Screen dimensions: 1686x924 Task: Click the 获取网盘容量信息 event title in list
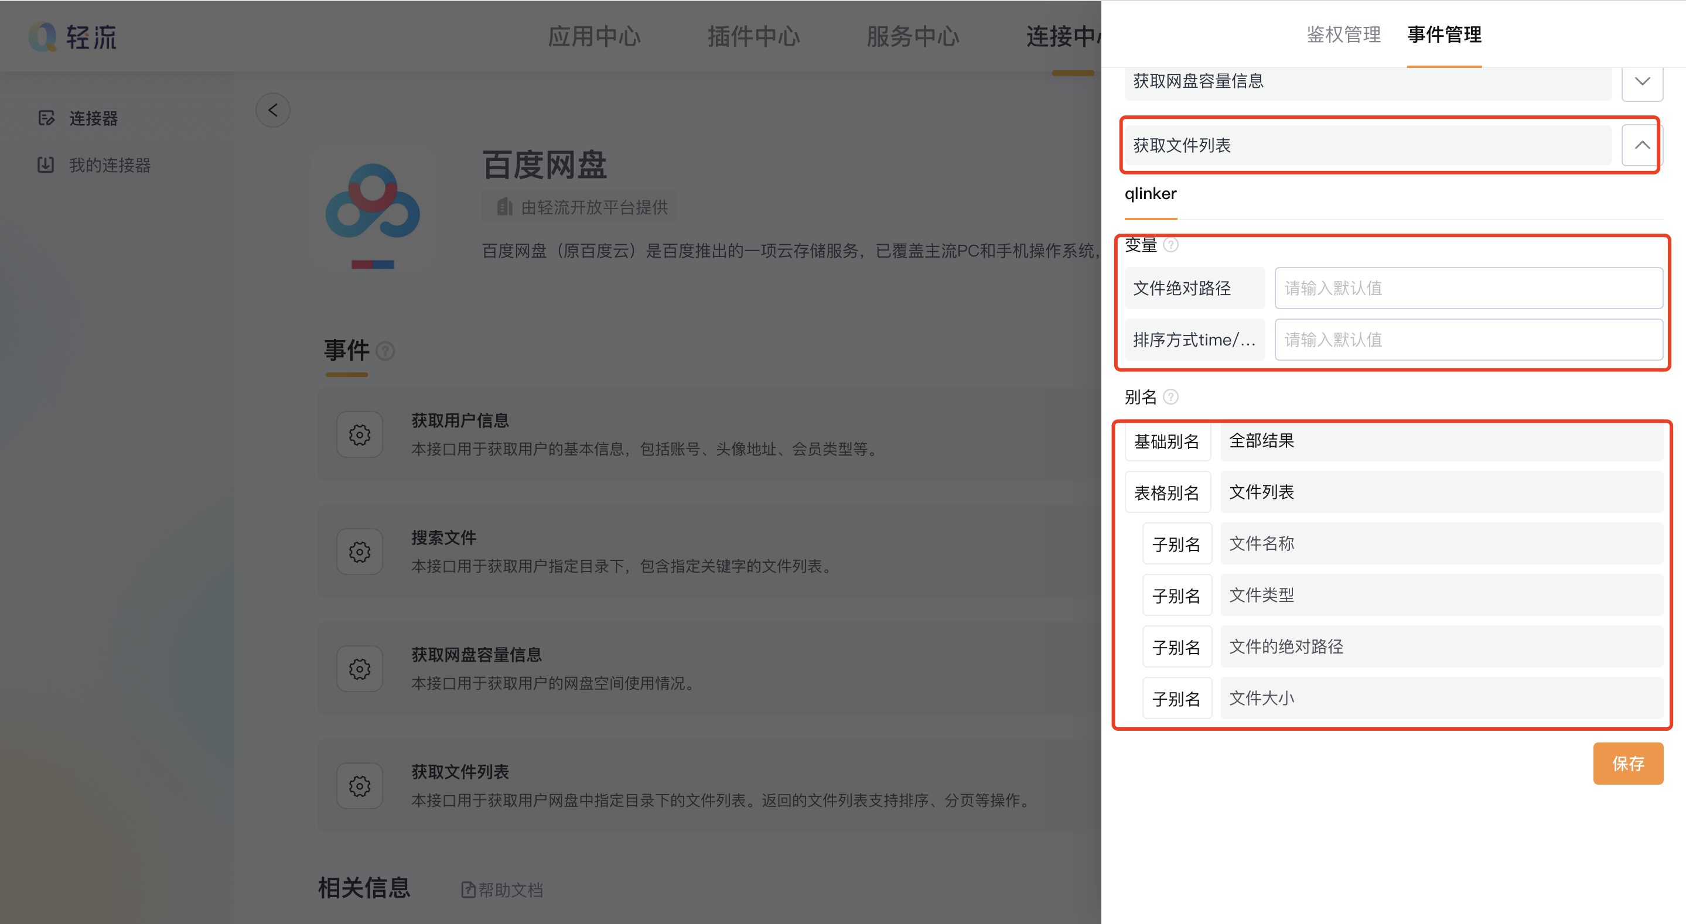pos(476,655)
